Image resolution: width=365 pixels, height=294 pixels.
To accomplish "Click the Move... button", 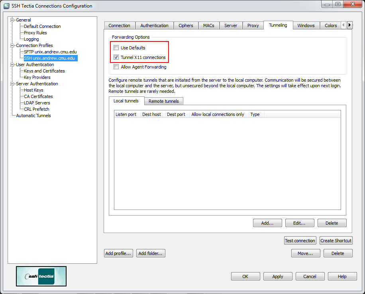I will click(x=305, y=253).
